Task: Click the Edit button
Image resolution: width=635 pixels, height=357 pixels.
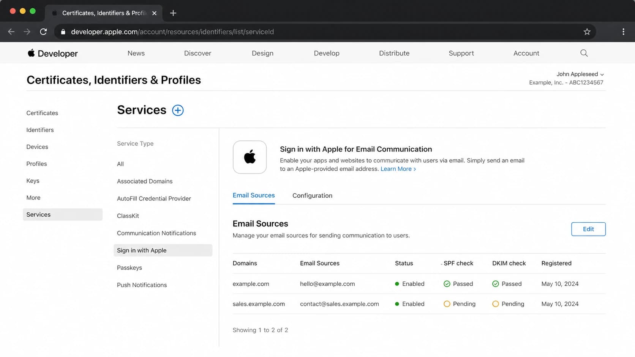Action: [588, 229]
